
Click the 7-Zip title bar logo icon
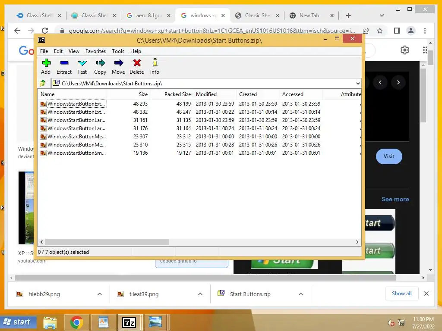pos(41,40)
